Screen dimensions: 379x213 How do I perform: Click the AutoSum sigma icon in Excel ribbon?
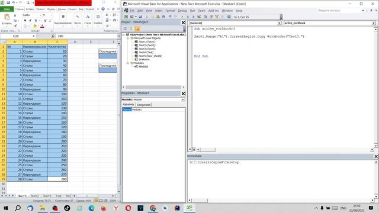click(107, 15)
